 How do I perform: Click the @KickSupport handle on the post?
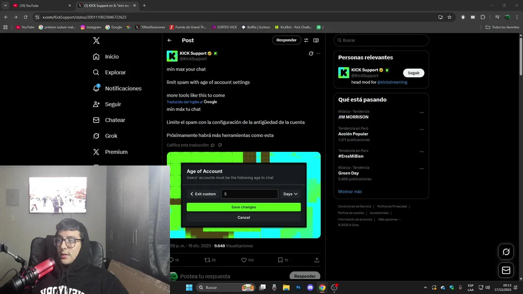coord(193,59)
